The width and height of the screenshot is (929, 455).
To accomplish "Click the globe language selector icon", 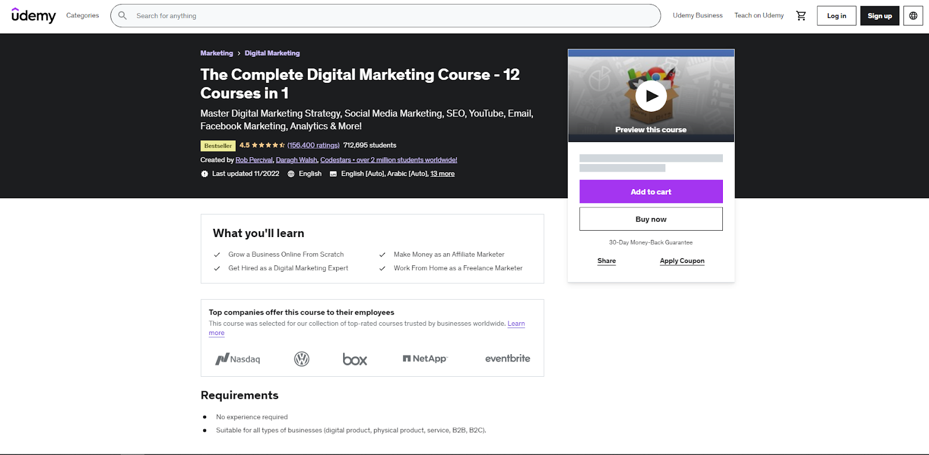I will (913, 16).
